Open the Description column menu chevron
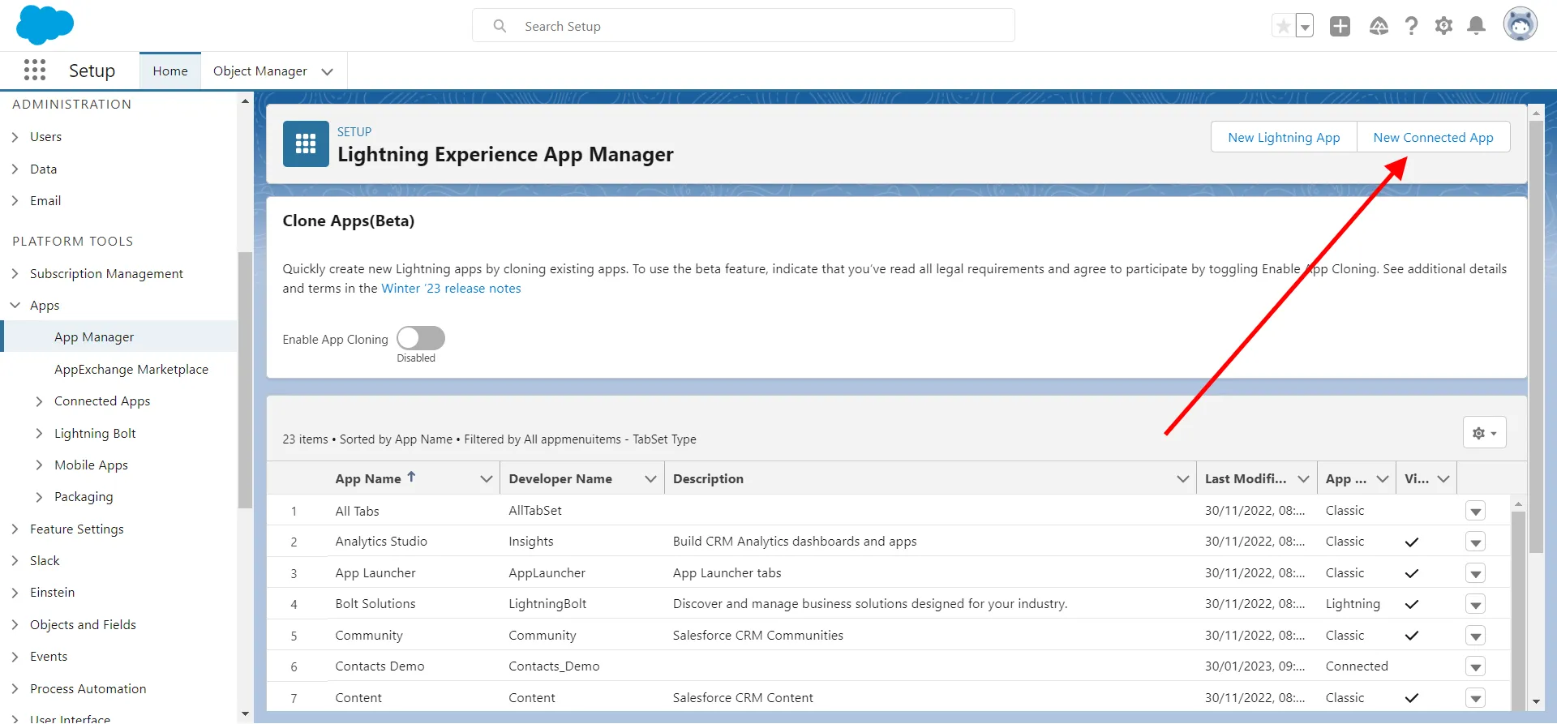 1182,479
